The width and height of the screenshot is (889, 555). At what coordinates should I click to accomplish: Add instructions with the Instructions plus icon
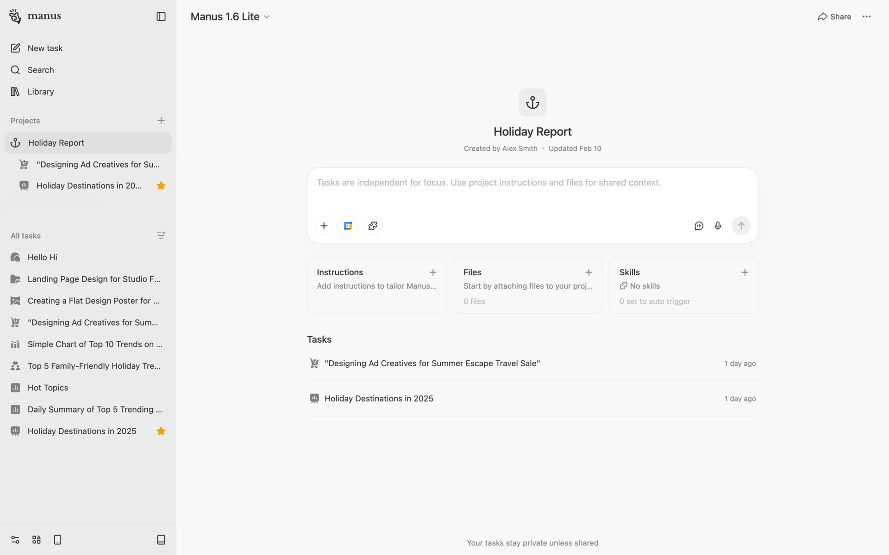click(432, 272)
